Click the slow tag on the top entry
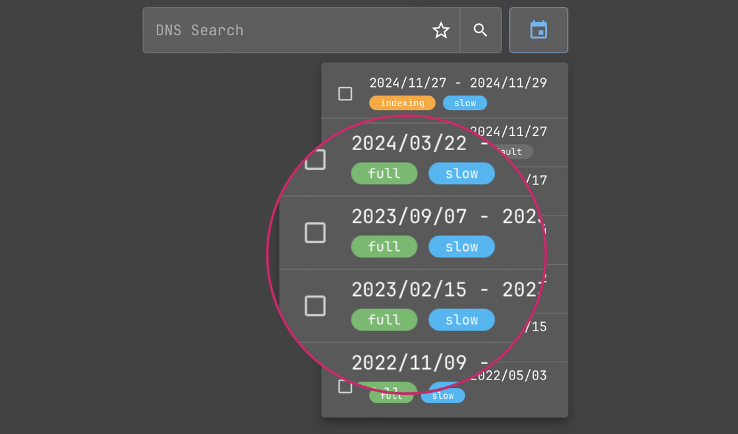738x434 pixels. 465,103
